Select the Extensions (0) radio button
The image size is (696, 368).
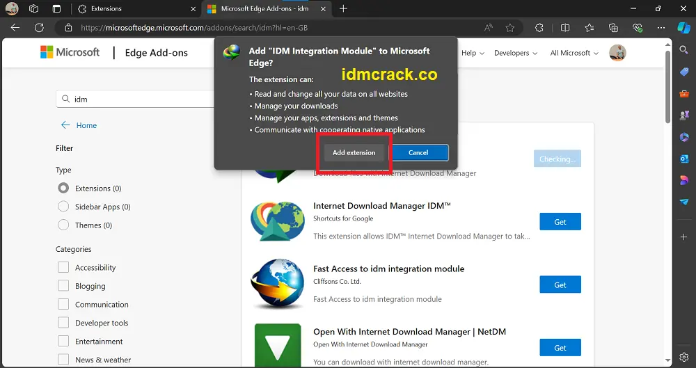[x=63, y=189]
